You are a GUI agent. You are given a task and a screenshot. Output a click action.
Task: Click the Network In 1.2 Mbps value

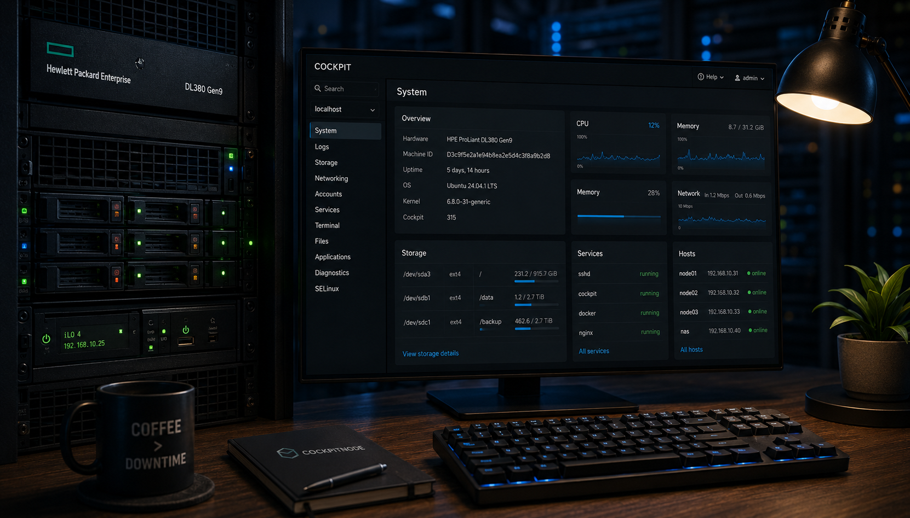coord(717,195)
